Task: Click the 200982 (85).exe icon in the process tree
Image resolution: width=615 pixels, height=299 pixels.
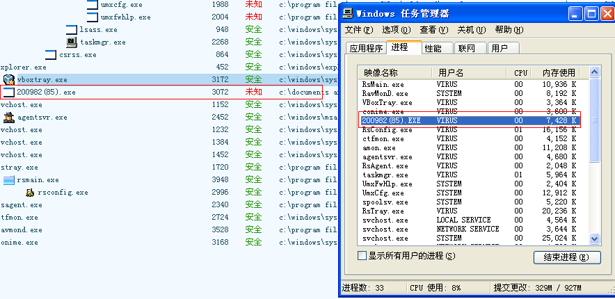Action: click(x=9, y=92)
